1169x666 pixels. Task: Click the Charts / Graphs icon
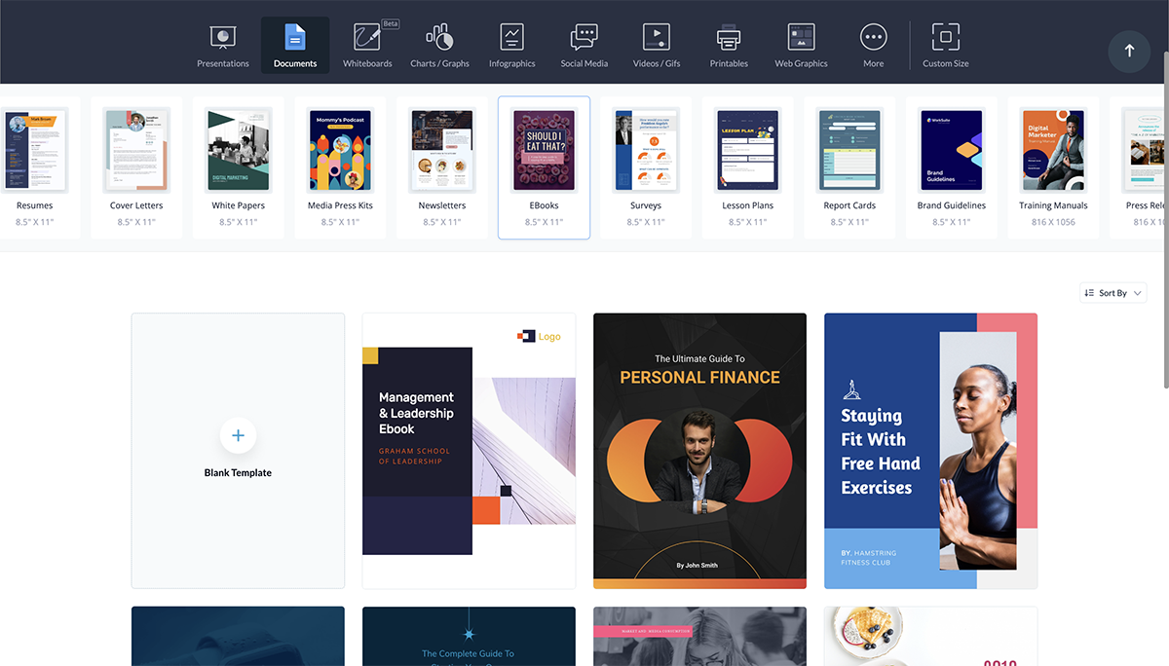click(439, 44)
